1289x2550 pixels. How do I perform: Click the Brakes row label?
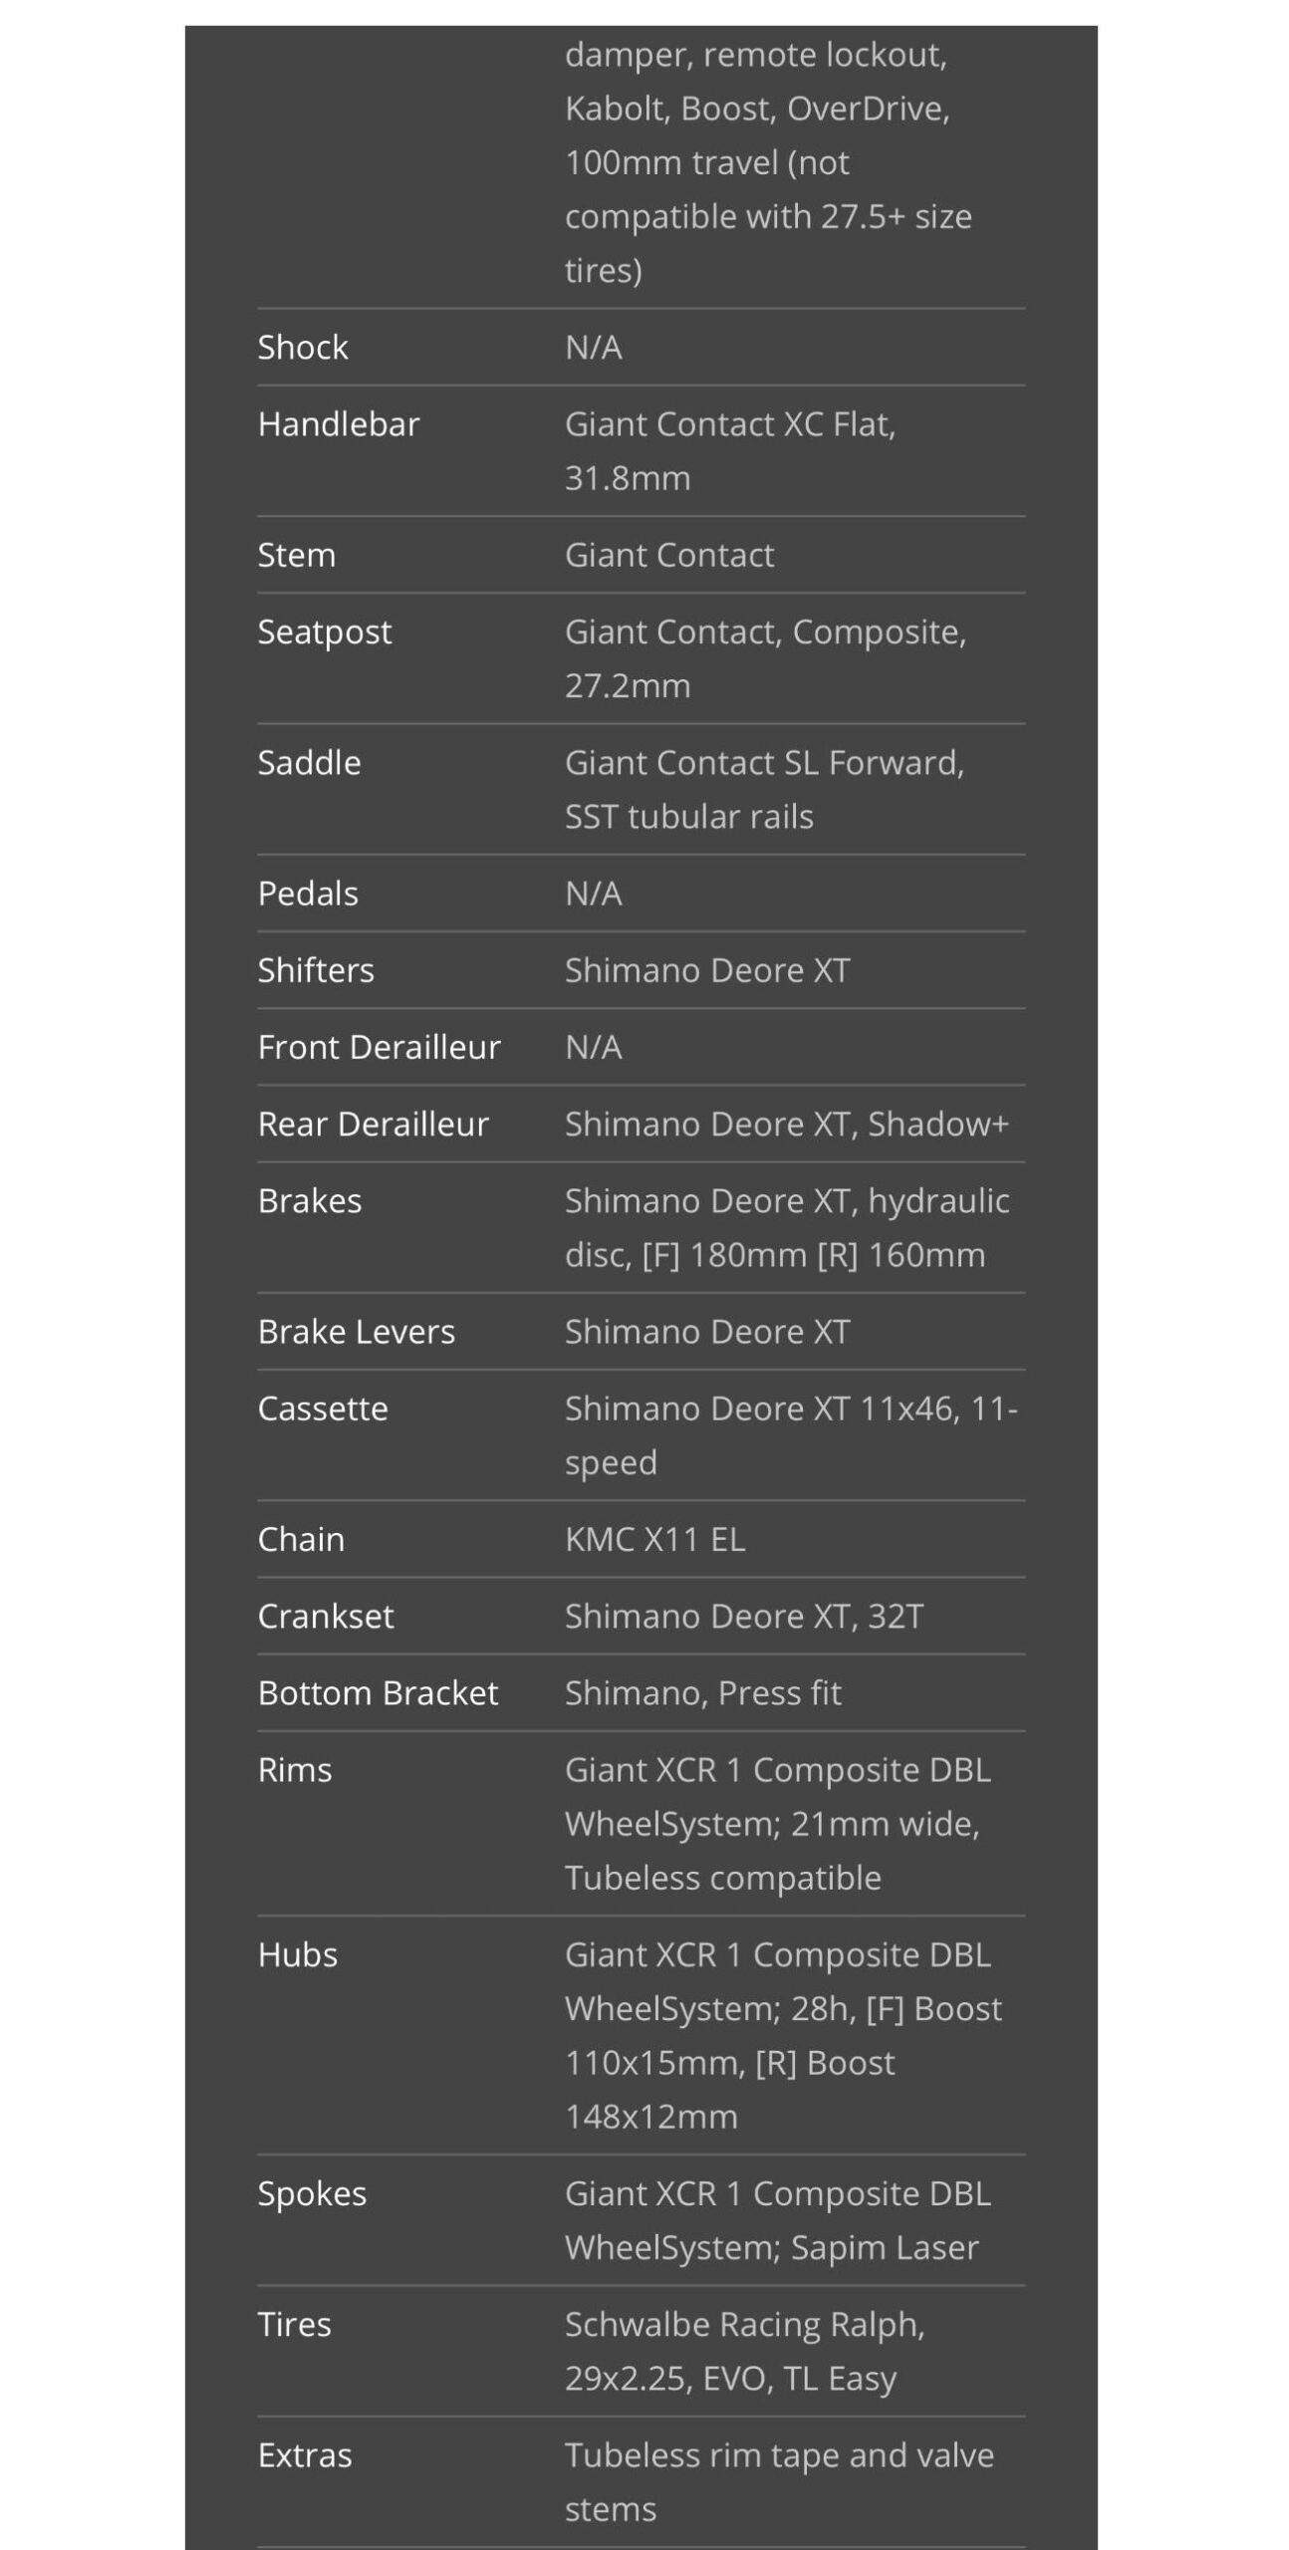point(310,1200)
